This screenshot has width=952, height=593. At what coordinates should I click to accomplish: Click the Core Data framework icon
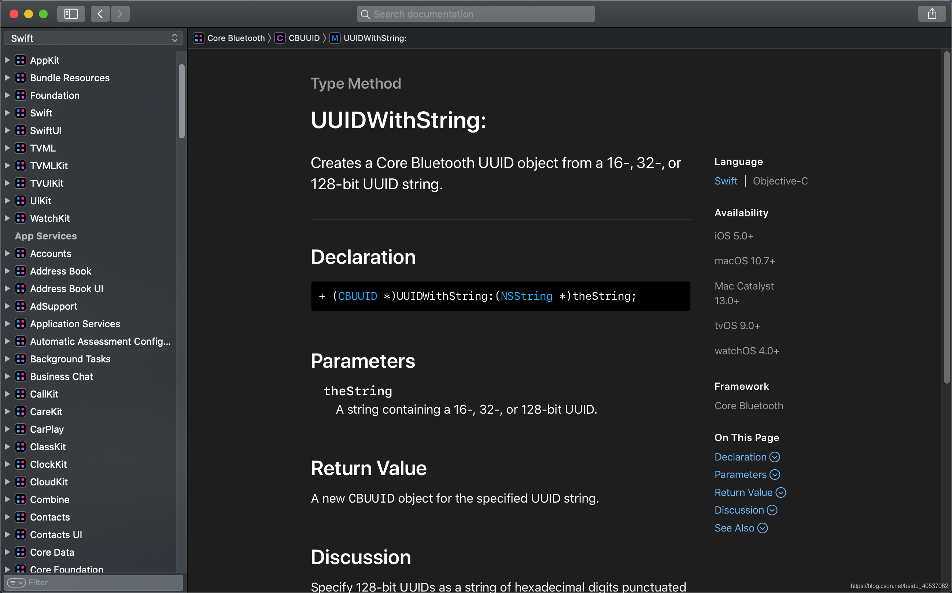click(x=21, y=552)
